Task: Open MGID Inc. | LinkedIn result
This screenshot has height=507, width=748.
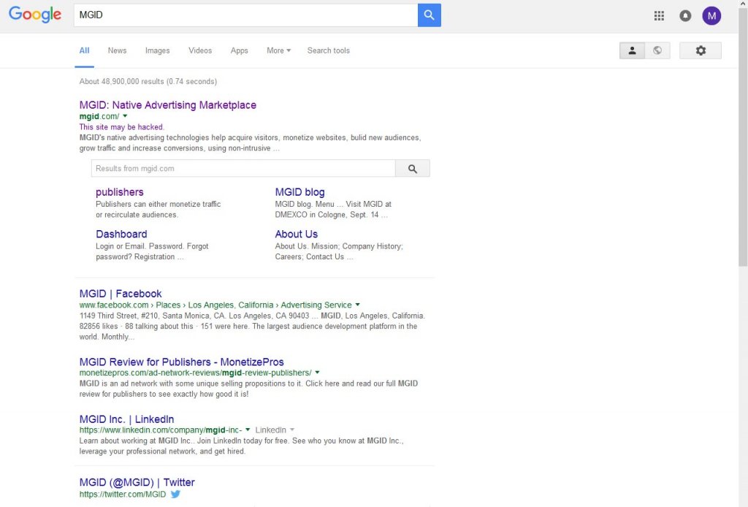Action: pos(126,419)
